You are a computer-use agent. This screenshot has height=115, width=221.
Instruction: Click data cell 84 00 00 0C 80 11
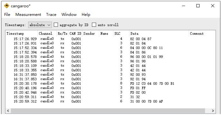pos(146,48)
